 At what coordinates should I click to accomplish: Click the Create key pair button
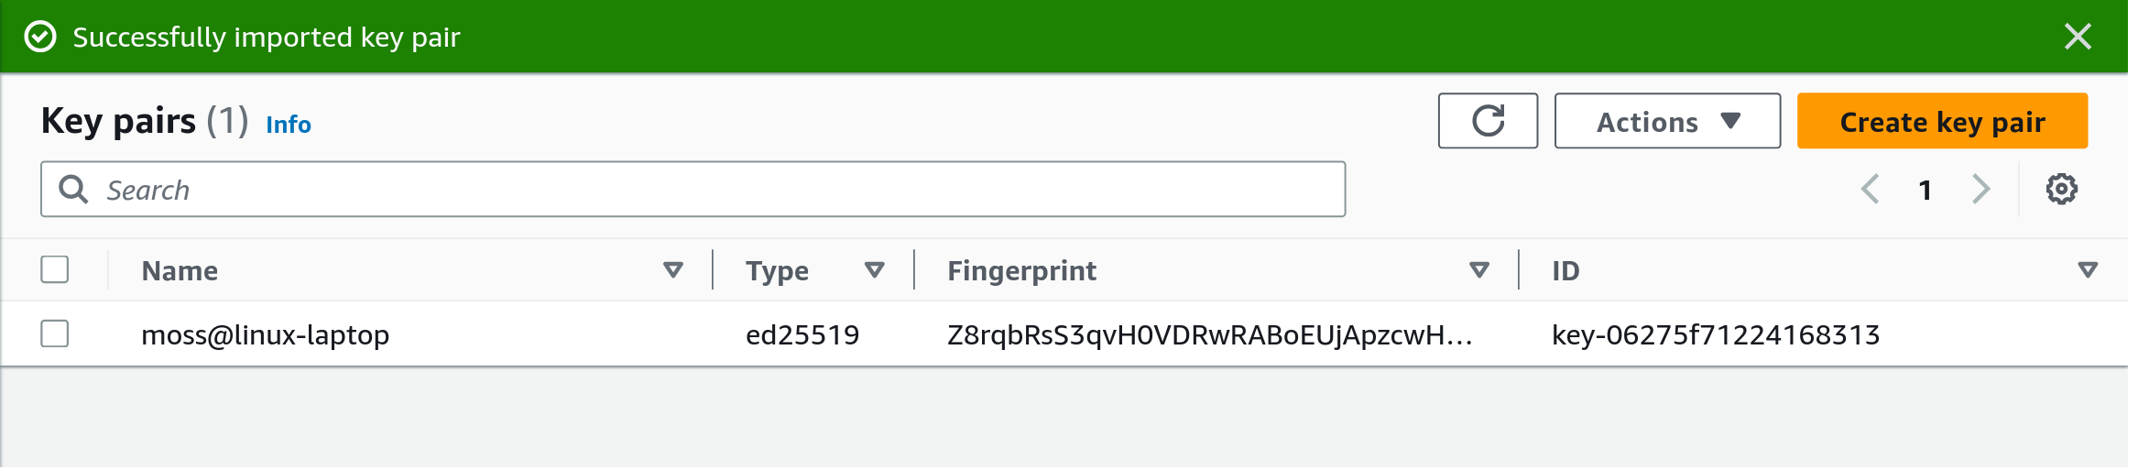click(1942, 121)
